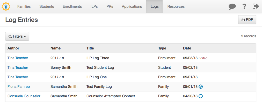Open Tina Teacher link for ILP Log Three
The height and width of the screenshot is (102, 262).
point(18,58)
